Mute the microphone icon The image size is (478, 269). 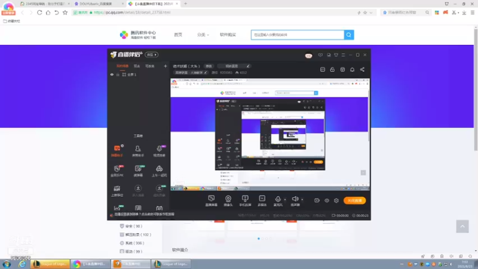pyautogui.click(x=278, y=199)
